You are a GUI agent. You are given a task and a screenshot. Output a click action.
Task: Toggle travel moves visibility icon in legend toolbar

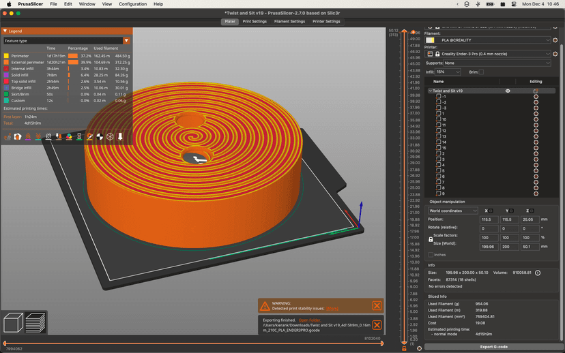point(7,136)
